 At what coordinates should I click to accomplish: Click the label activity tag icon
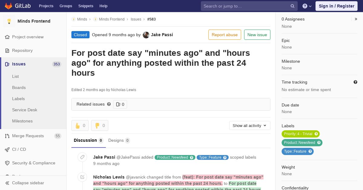point(82,157)
